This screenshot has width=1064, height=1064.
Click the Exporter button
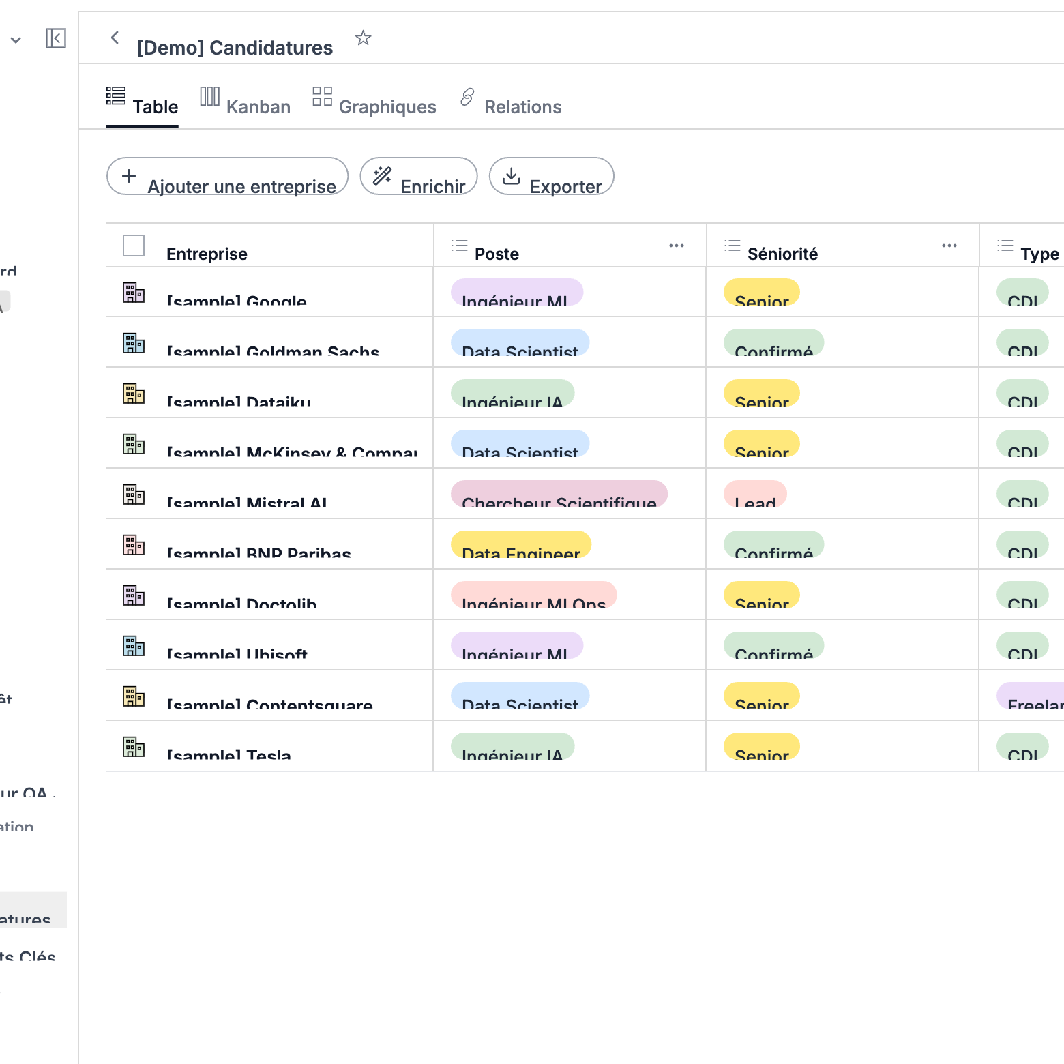552,176
